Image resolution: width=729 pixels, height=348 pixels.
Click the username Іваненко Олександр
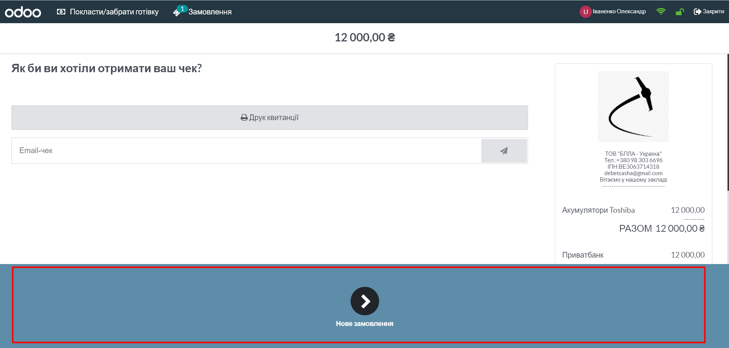point(619,11)
